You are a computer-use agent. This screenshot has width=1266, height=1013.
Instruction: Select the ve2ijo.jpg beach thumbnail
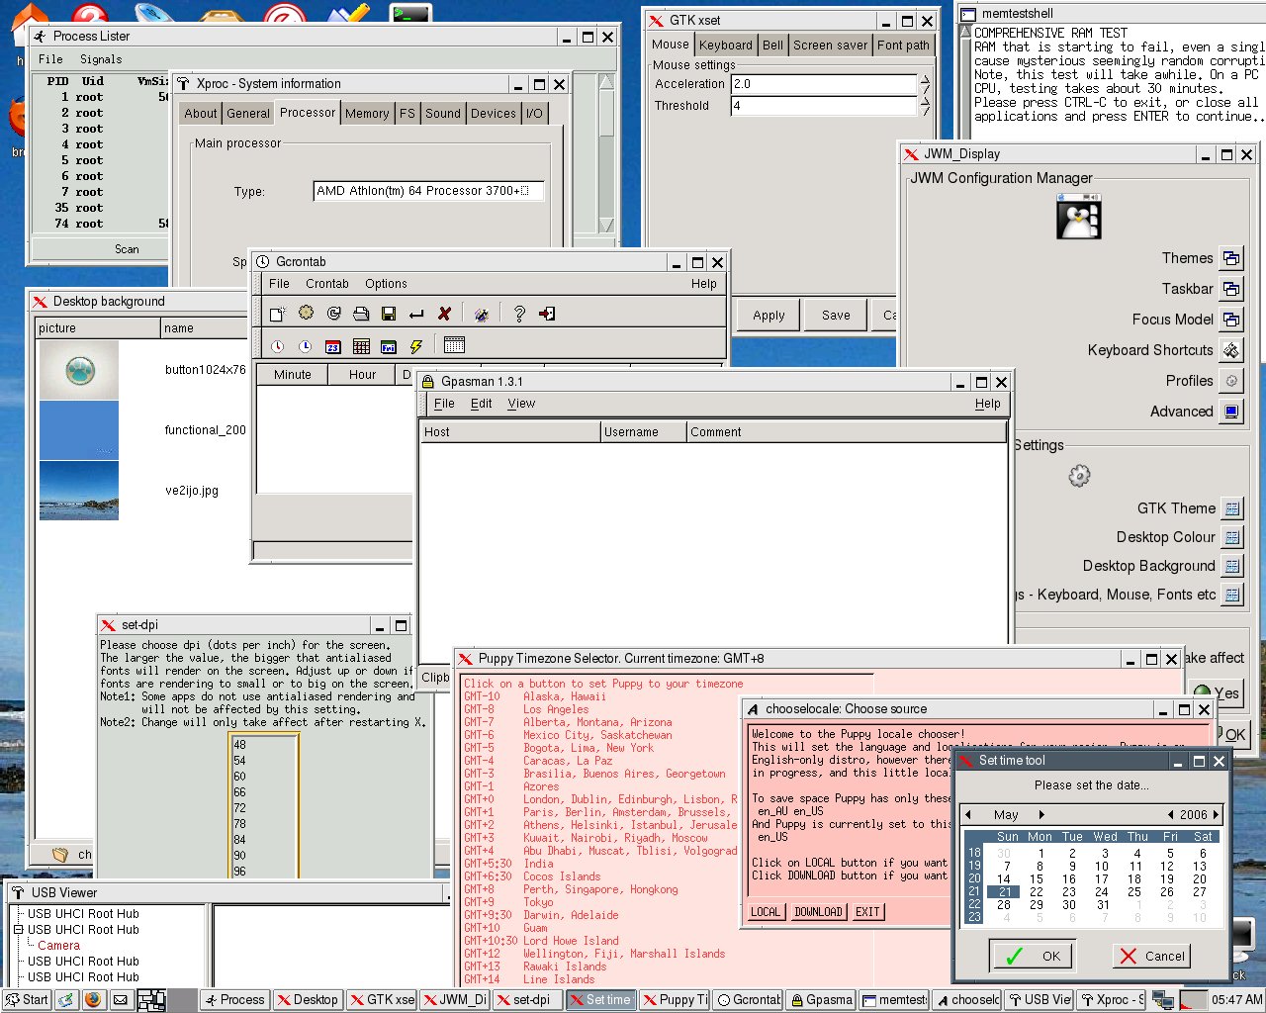(79, 491)
